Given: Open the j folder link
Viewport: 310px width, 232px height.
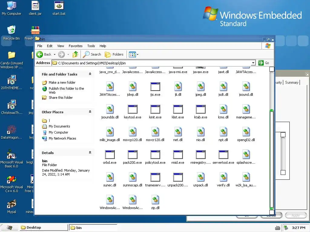Looking at the screenshot, I should coord(49,120).
